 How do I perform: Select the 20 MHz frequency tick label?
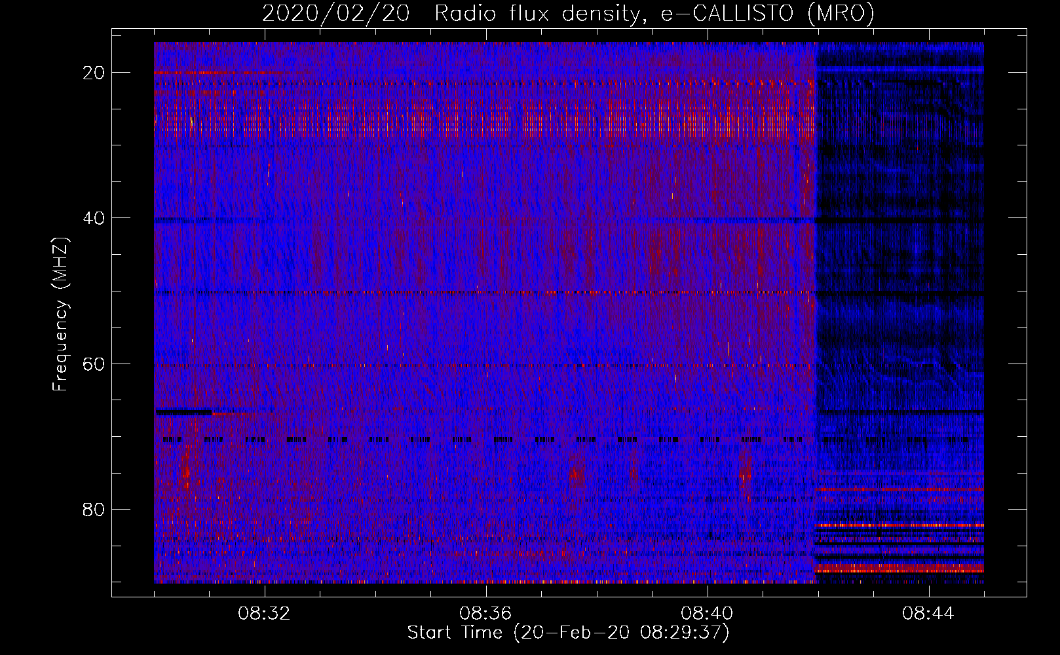click(94, 73)
